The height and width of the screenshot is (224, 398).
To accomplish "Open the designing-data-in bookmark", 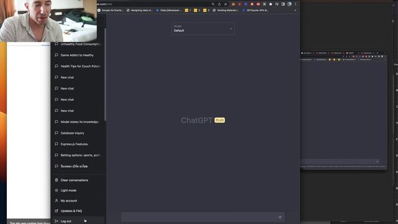I will click(x=139, y=11).
